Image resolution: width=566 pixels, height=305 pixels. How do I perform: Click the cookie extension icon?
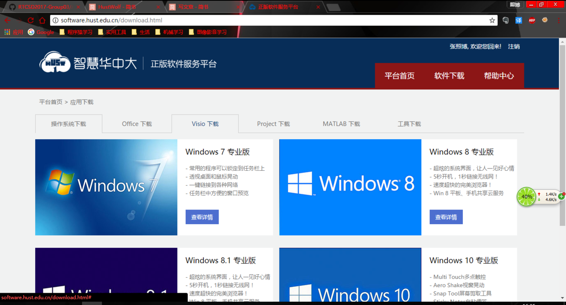[x=545, y=20]
